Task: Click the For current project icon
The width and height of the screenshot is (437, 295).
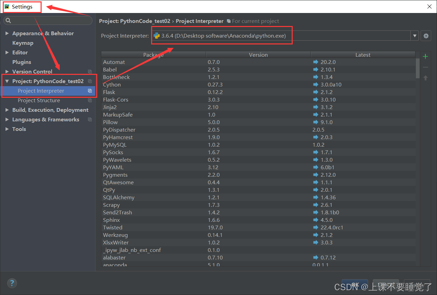Action: (x=229, y=21)
